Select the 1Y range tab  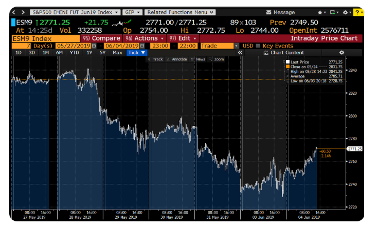point(89,53)
